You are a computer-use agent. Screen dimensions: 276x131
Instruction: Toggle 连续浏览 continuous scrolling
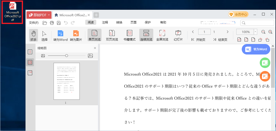[x=146, y=35]
